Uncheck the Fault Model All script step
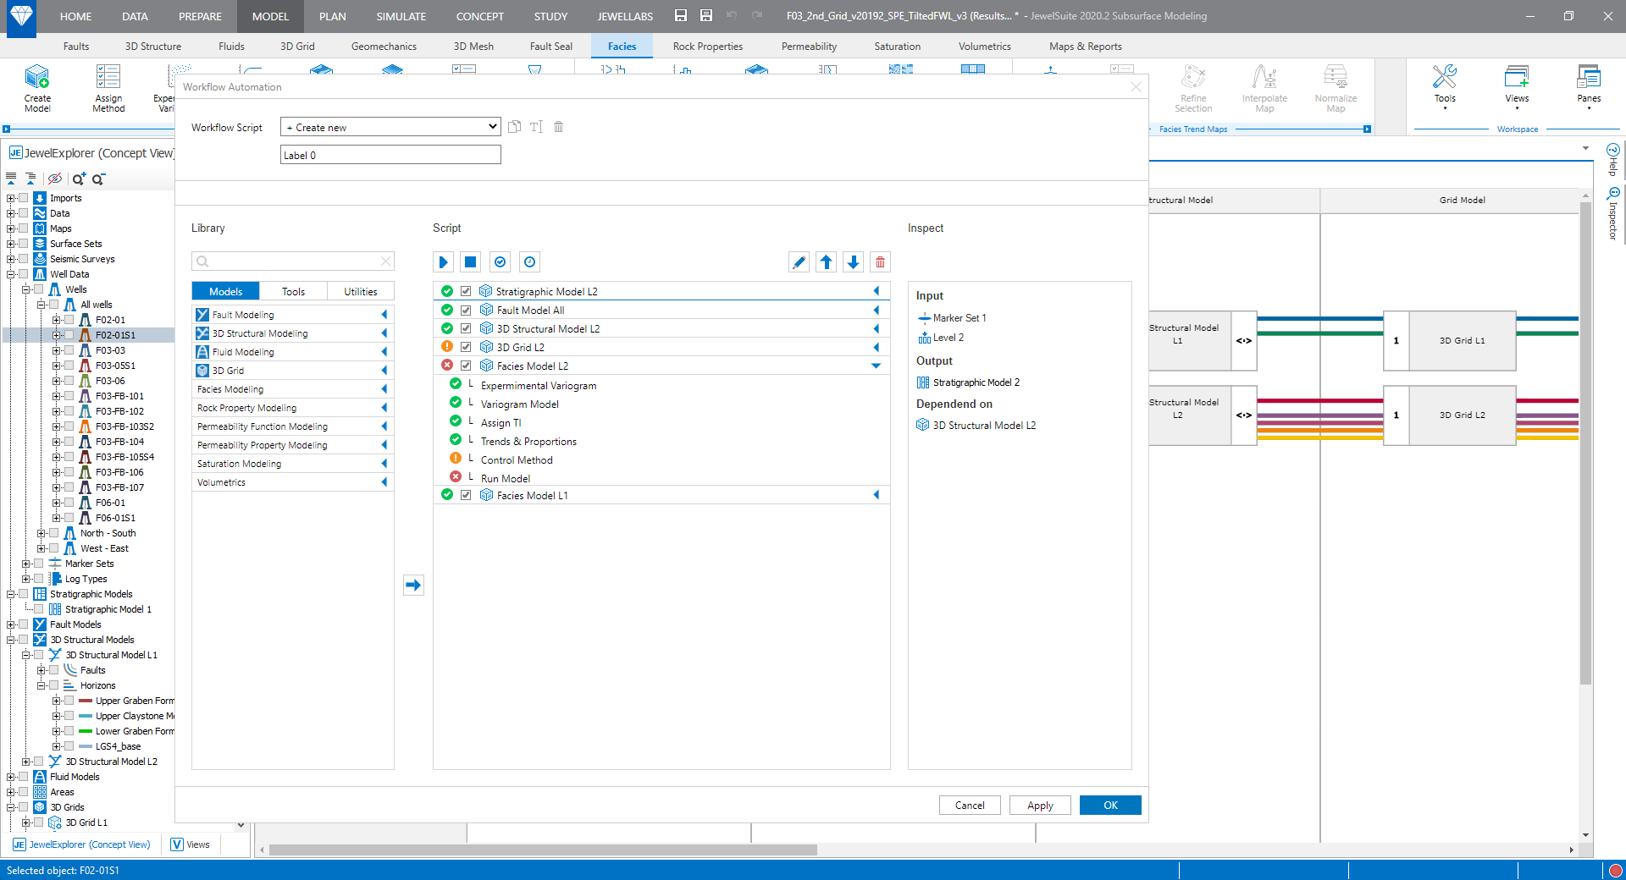This screenshot has width=1626, height=880. pyautogui.click(x=466, y=310)
